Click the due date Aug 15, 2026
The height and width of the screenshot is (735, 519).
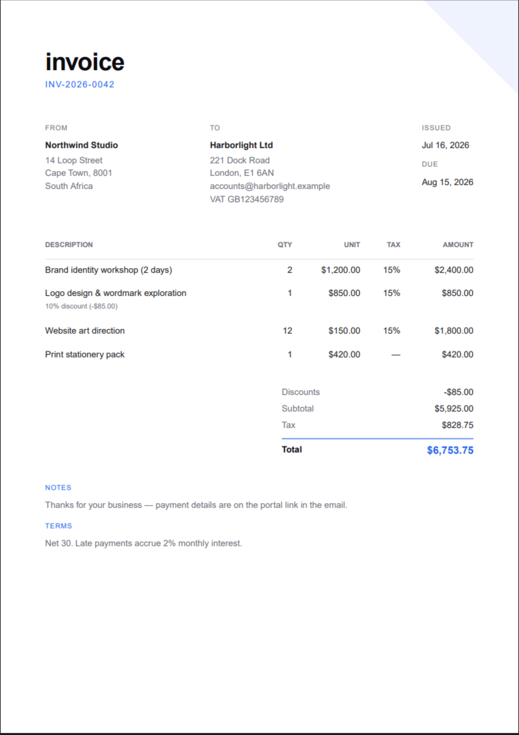[x=447, y=182]
